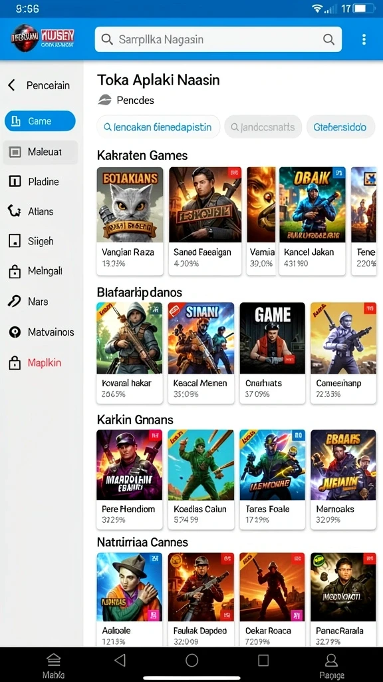Click the Blafaarkip danos section heading
This screenshot has width=383, height=682.
coord(140,292)
